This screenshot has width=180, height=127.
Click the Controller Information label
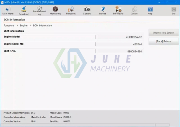[14, 117]
